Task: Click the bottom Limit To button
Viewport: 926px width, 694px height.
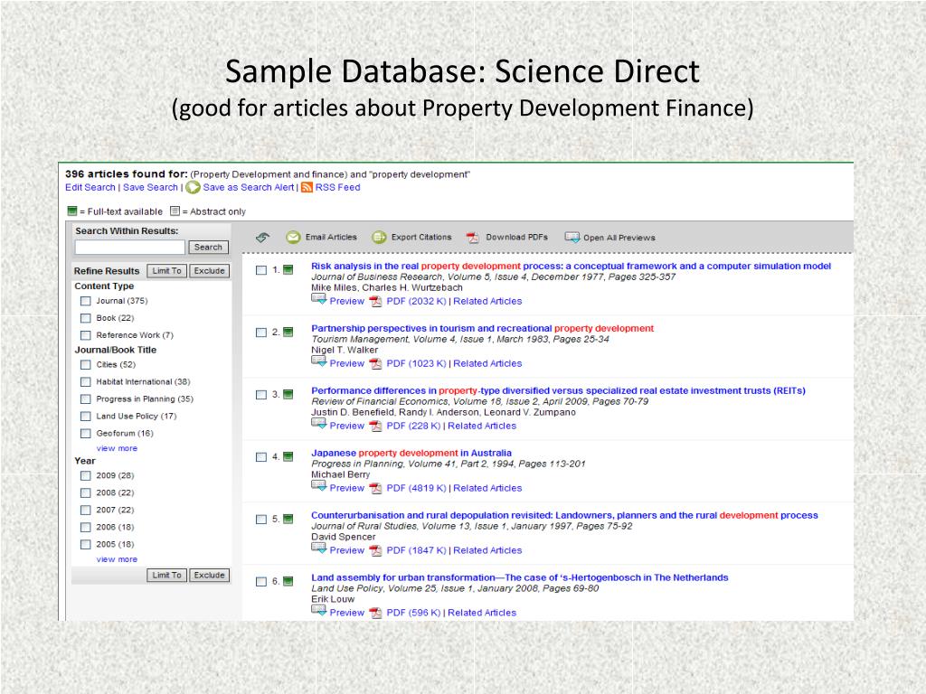Action: (166, 576)
